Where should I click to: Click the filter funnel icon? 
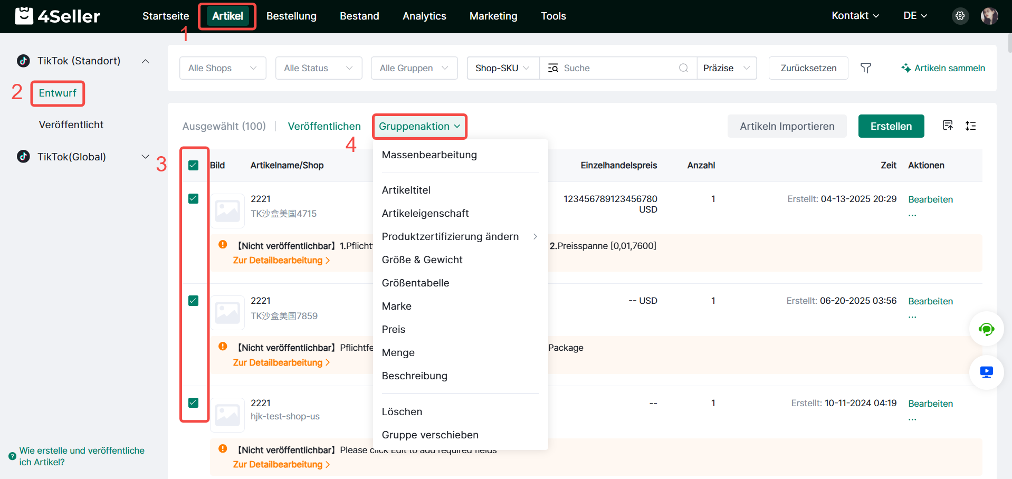pos(865,68)
